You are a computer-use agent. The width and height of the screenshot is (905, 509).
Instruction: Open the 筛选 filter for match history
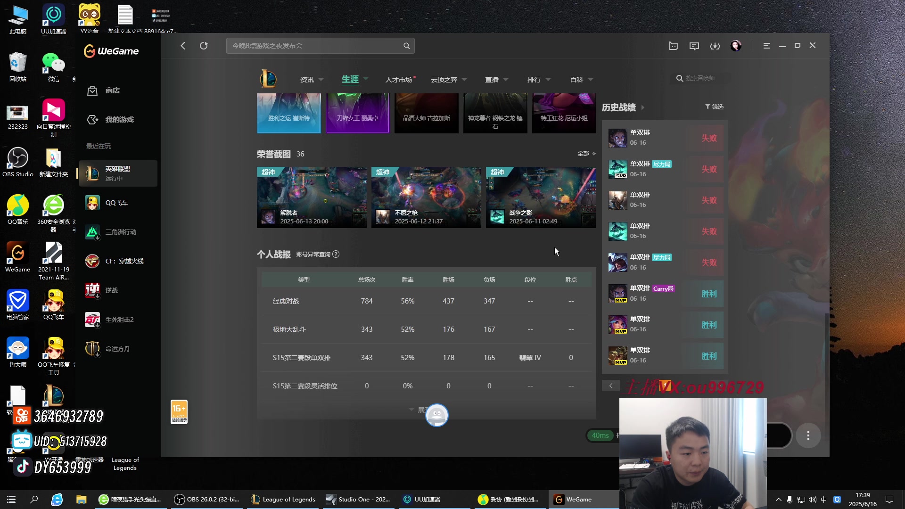coord(714,107)
